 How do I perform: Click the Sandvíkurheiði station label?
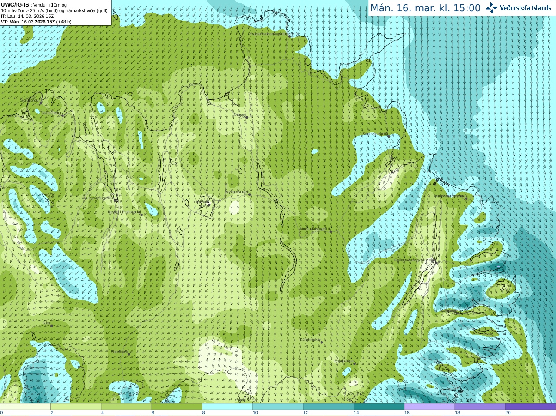(x=375, y=134)
